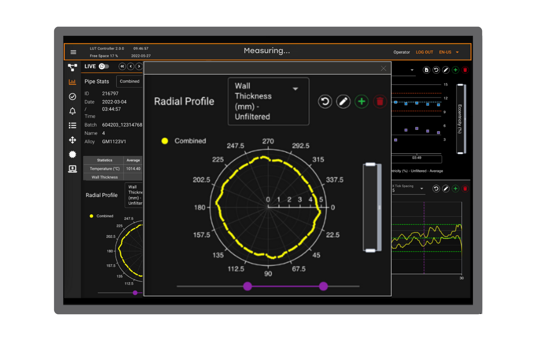This screenshot has width=534, height=356.
Task: Select the Combined tab in Pipe Stats
Action: click(x=129, y=81)
